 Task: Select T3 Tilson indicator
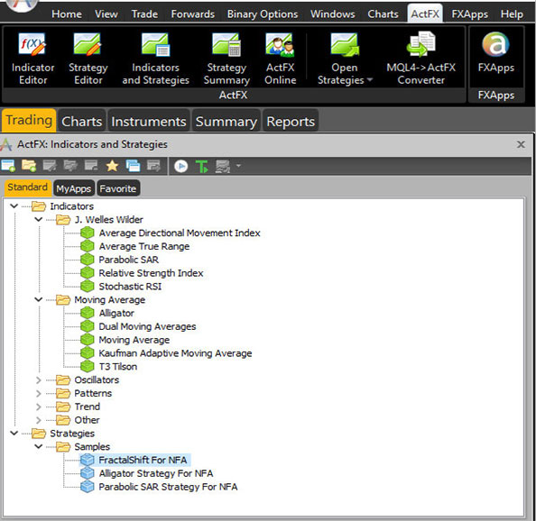(118, 366)
